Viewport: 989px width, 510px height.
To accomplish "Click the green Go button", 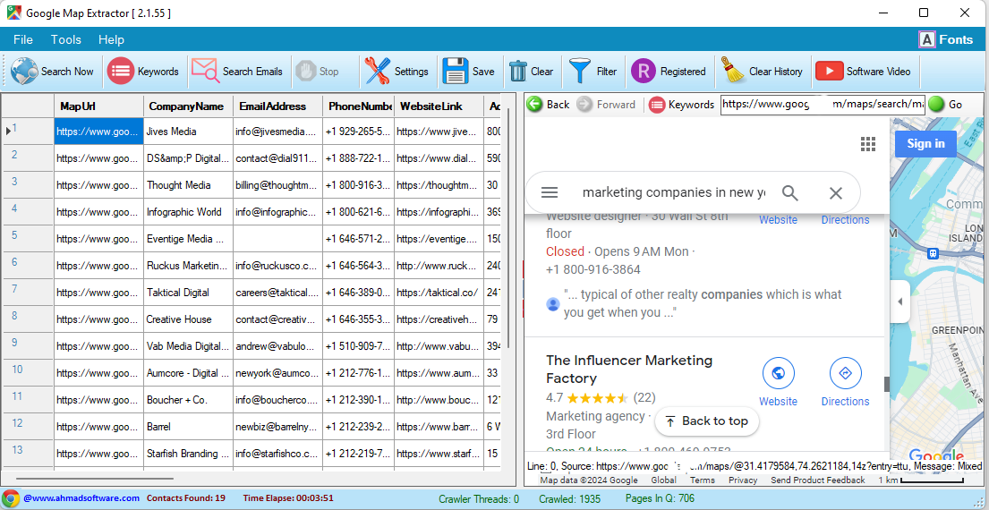I will 945,105.
